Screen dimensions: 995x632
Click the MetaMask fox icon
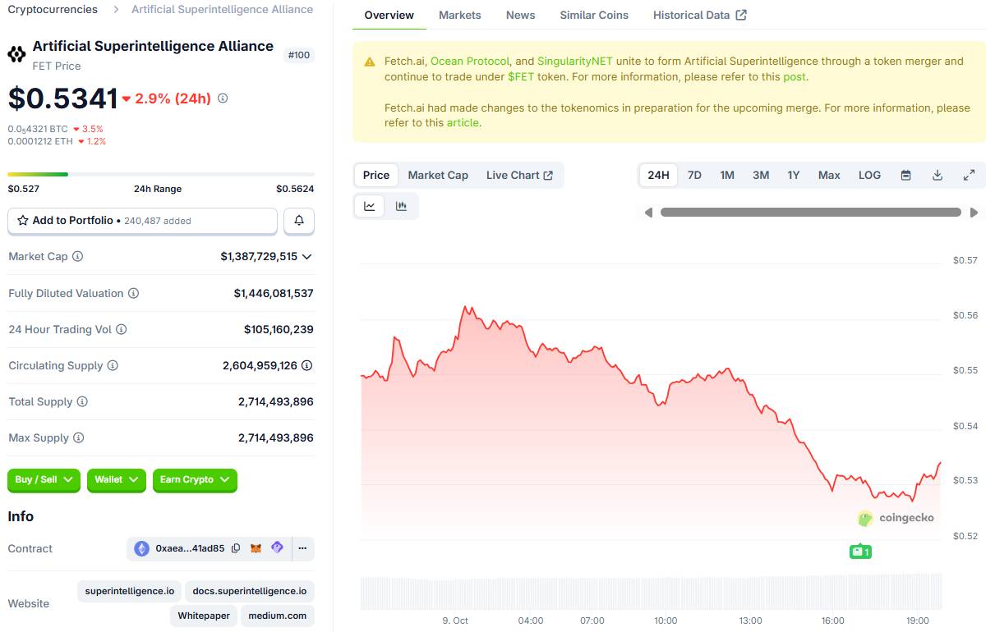click(256, 548)
